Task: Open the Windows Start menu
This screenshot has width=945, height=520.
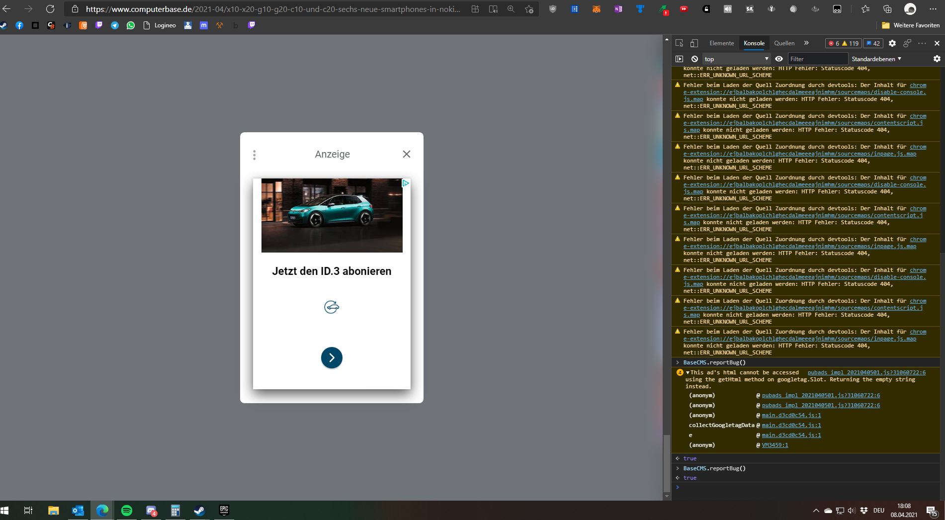Action: 5,511
